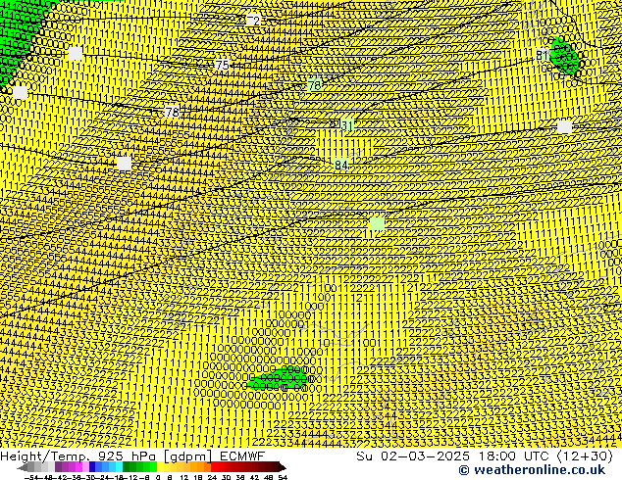Click the gray left arrow end of legend
The height and width of the screenshot is (480, 622).
click(23, 467)
